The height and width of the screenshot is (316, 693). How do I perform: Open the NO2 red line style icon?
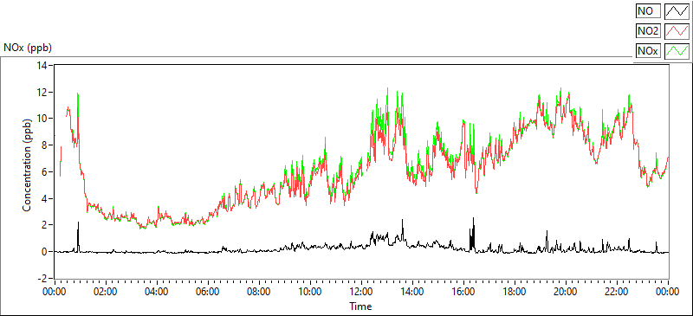[x=677, y=31]
